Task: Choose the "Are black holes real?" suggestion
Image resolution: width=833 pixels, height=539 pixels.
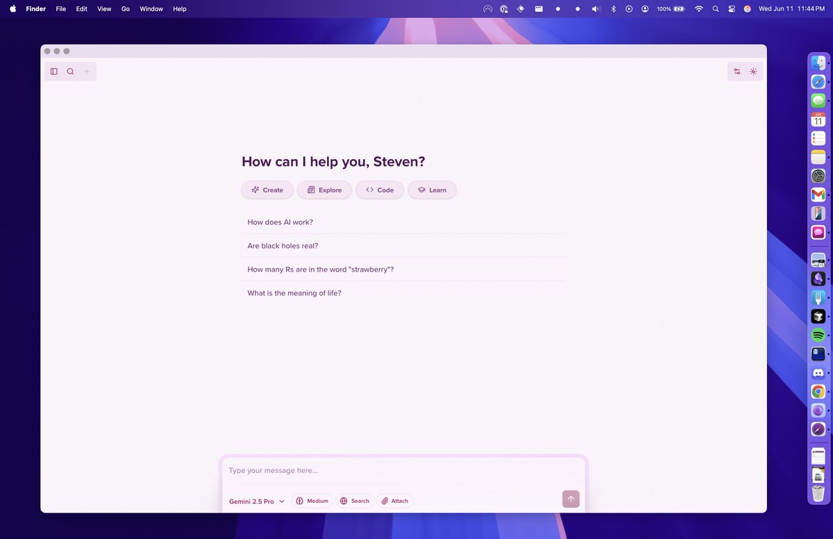Action: tap(403, 246)
